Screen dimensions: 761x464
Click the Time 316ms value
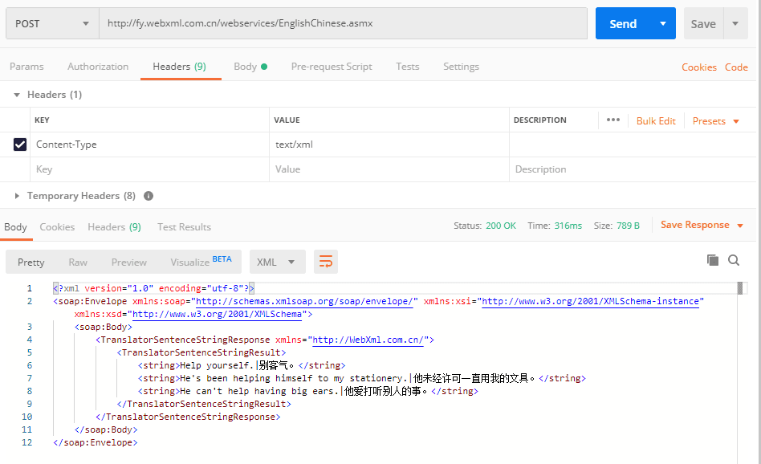pyautogui.click(x=568, y=226)
